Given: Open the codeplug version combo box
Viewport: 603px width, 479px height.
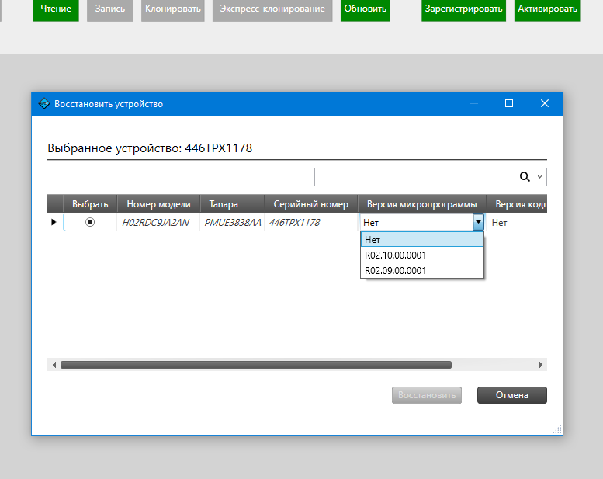Looking at the screenshot, I should tap(518, 222).
